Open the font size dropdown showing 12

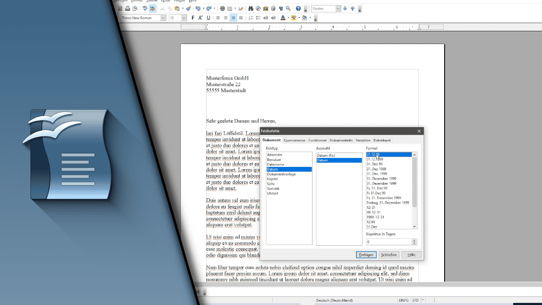(x=183, y=18)
